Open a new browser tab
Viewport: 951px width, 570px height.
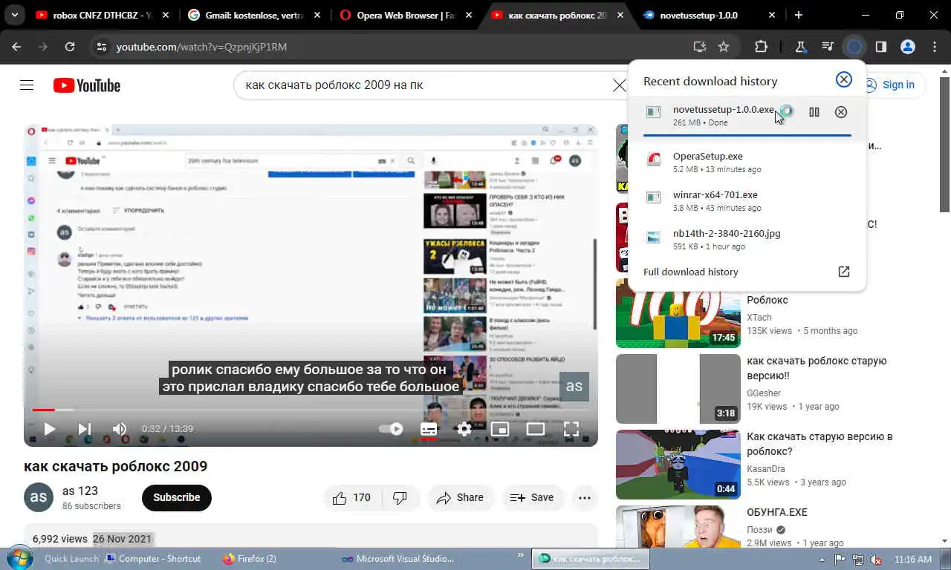point(799,15)
